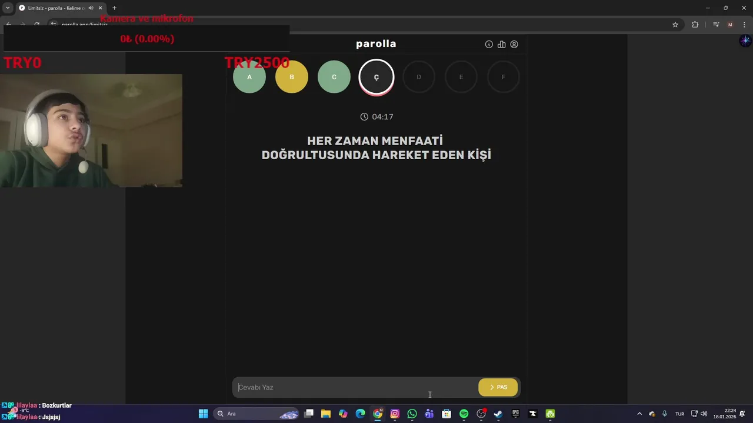Viewport: 753px width, 423px height.
Task: Select the letter A circle
Action: tap(249, 77)
